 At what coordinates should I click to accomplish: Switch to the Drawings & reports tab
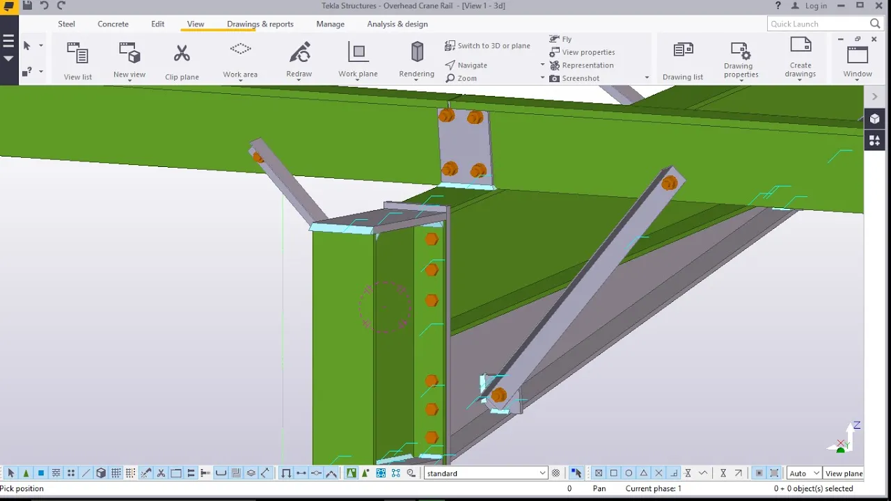click(260, 24)
